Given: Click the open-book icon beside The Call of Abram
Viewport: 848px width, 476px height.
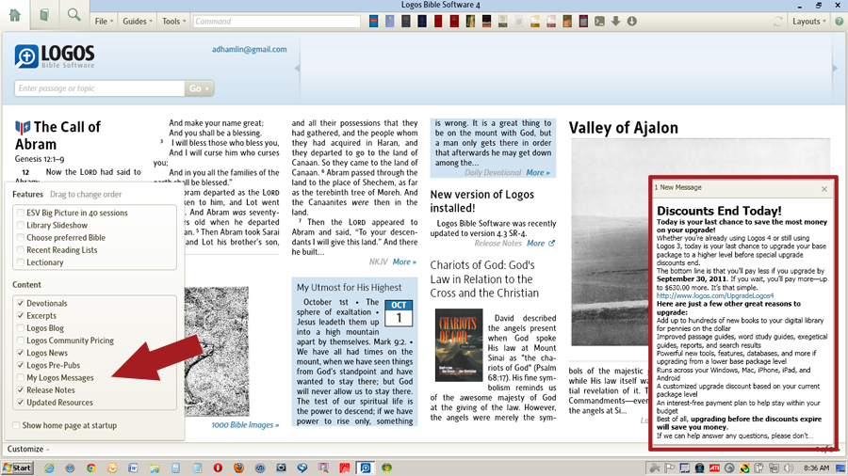Looking at the screenshot, I should coord(23,127).
